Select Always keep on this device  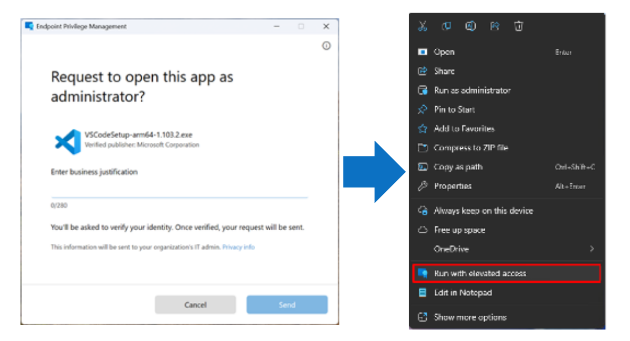(x=507, y=211)
